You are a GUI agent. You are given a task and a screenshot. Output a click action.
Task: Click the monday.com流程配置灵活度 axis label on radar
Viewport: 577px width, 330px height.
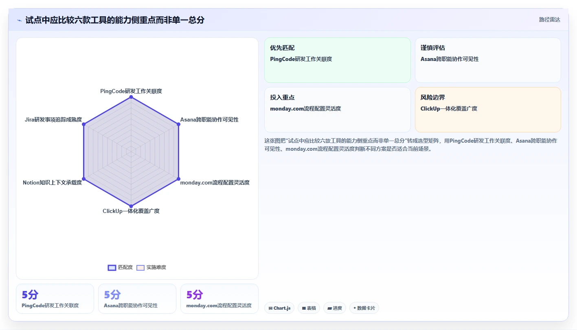tap(215, 182)
